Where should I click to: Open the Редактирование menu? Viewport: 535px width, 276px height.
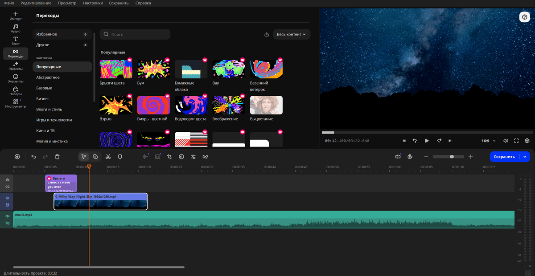coord(36,3)
